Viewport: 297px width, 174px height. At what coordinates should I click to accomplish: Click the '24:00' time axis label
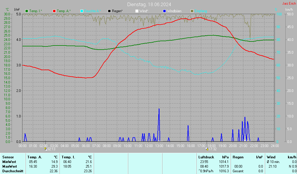pyautogui.click(x=275, y=146)
